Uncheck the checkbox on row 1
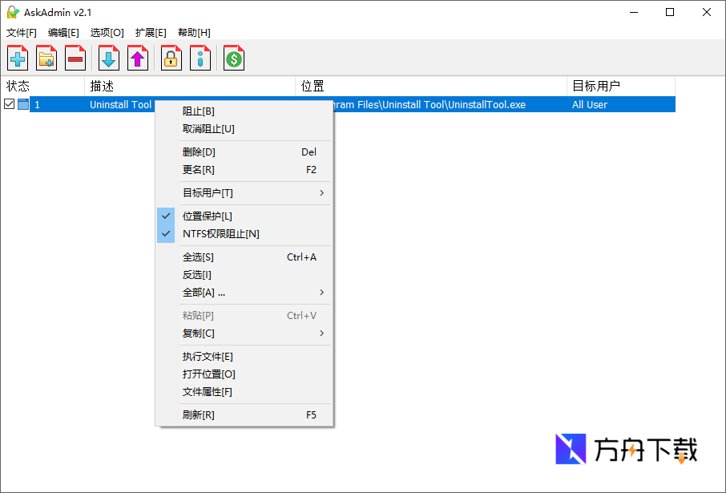 pyautogui.click(x=9, y=103)
